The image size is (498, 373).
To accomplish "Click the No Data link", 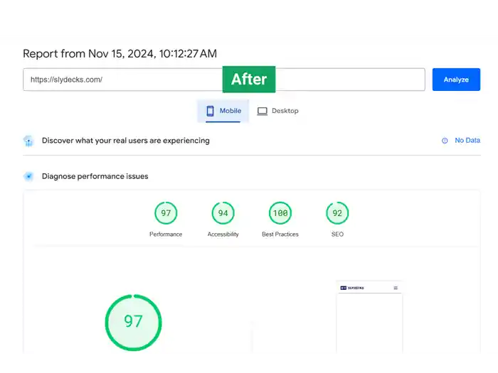I will pyautogui.click(x=467, y=140).
